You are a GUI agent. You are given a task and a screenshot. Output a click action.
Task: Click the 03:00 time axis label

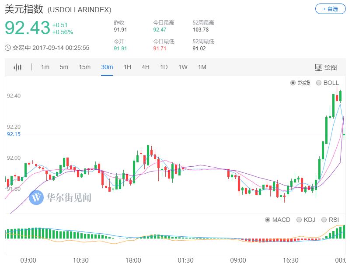click(x=28, y=259)
